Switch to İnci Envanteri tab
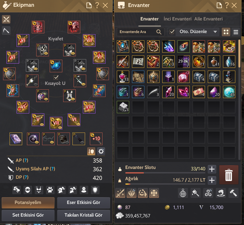244x225 pixels. coord(177,19)
